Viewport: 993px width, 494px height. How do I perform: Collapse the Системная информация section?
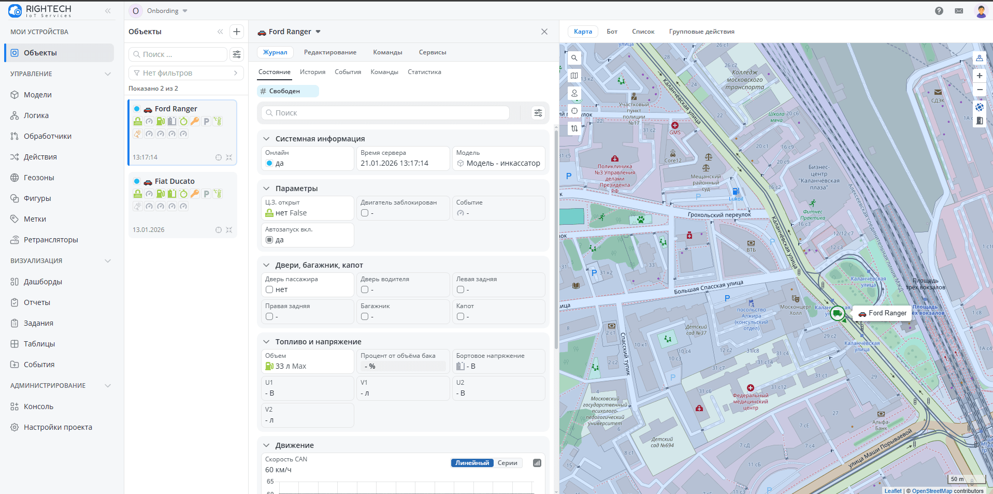pyautogui.click(x=266, y=139)
